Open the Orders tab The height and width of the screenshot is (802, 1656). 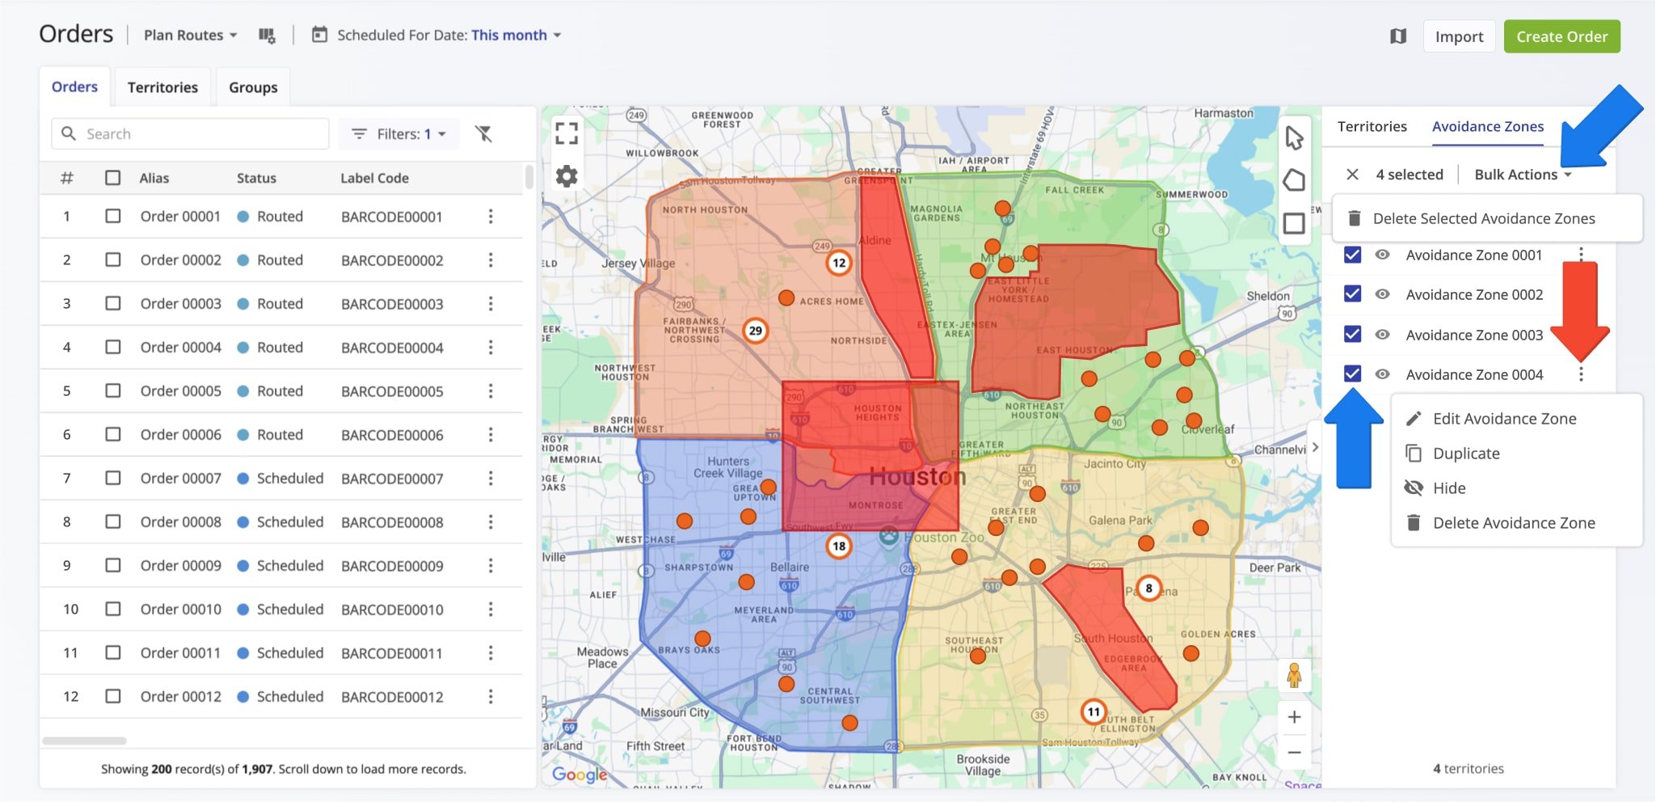pos(74,87)
